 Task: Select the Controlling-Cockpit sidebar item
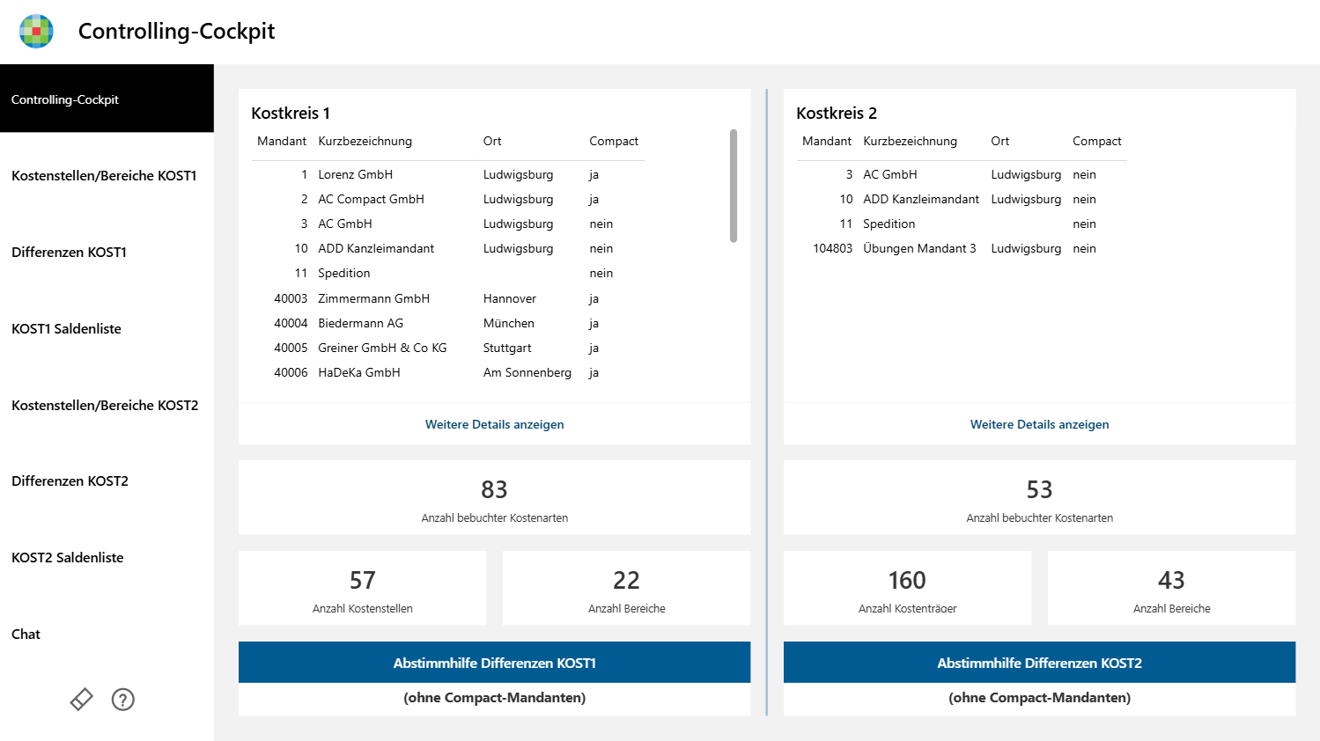107,99
